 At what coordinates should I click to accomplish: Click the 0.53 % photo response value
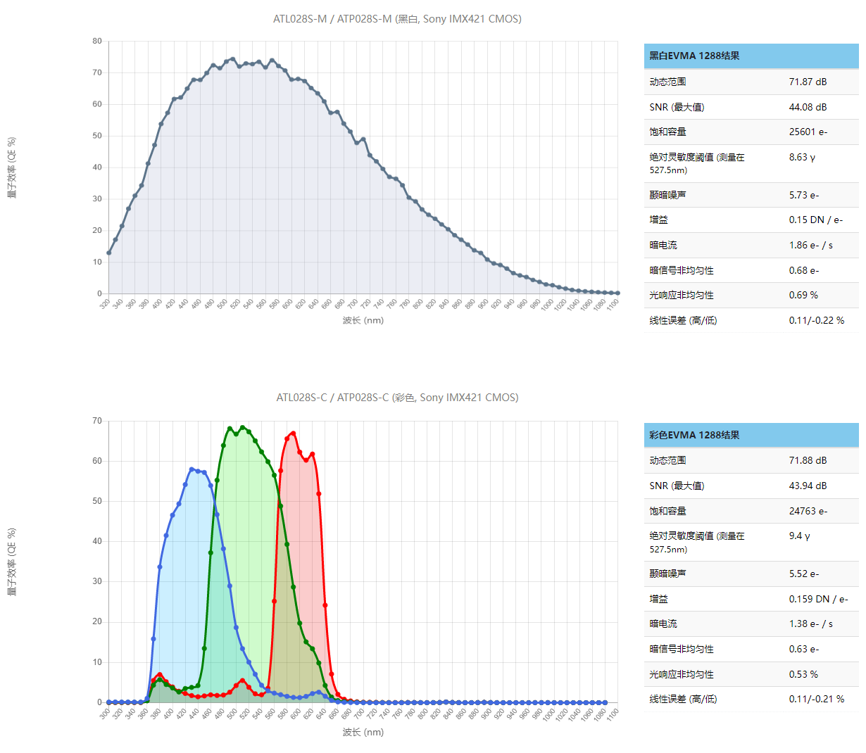click(x=803, y=674)
